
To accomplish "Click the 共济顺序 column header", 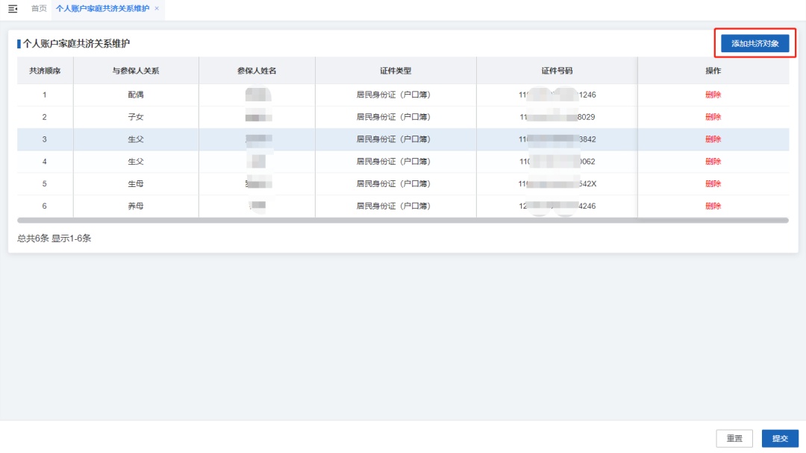I will [x=45, y=71].
